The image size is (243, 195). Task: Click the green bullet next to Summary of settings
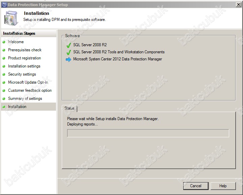tap(4, 99)
